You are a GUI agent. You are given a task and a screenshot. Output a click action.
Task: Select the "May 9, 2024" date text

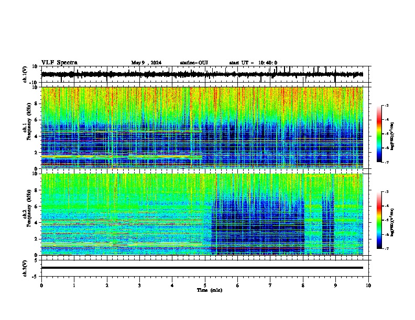(x=146, y=63)
